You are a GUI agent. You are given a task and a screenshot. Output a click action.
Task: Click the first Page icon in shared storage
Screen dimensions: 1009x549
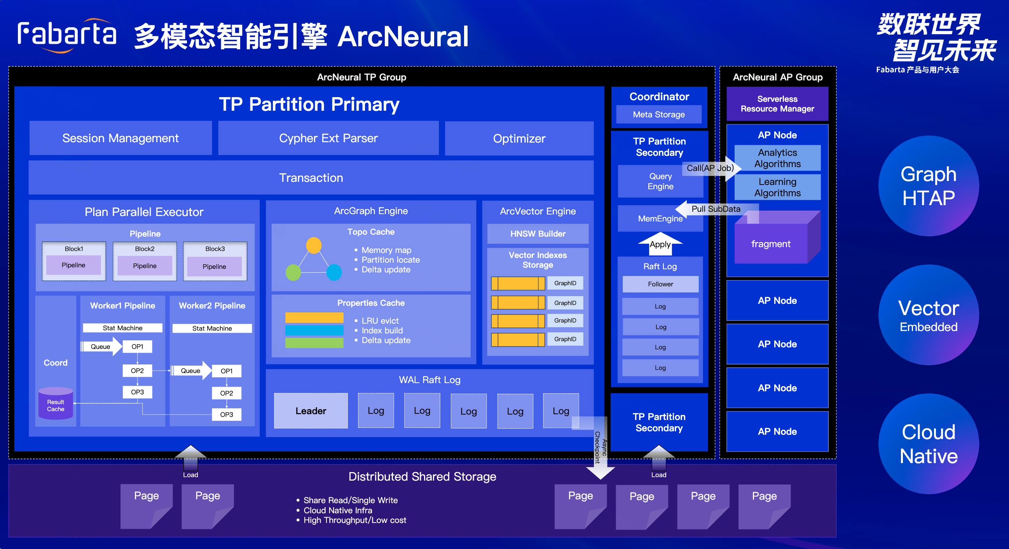147,506
